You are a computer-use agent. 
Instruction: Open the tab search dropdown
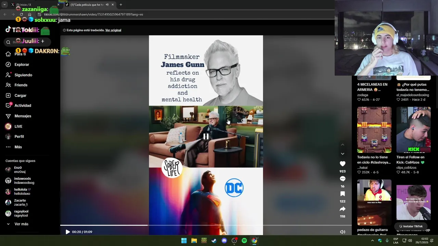[4, 5]
